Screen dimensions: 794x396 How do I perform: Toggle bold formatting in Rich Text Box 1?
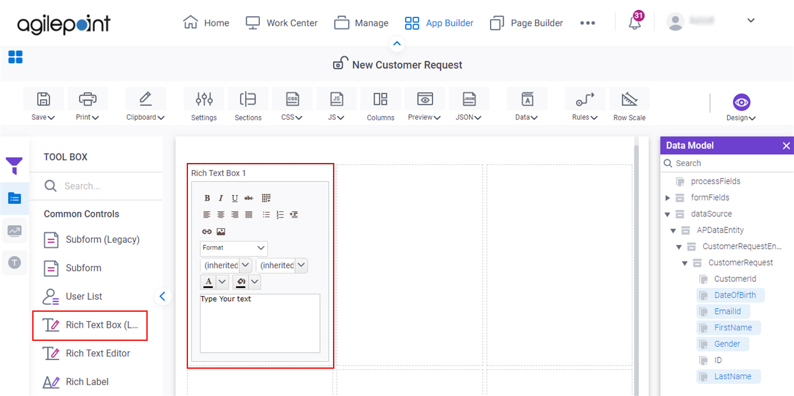207,198
